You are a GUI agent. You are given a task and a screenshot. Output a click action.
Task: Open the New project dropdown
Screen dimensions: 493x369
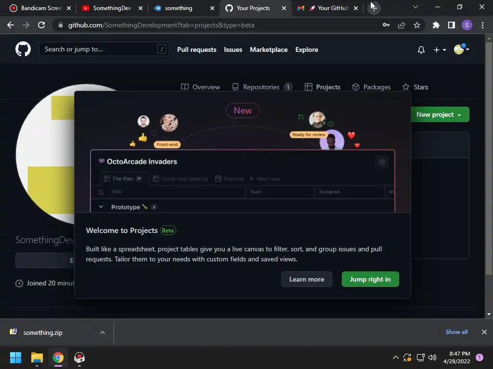pyautogui.click(x=440, y=114)
